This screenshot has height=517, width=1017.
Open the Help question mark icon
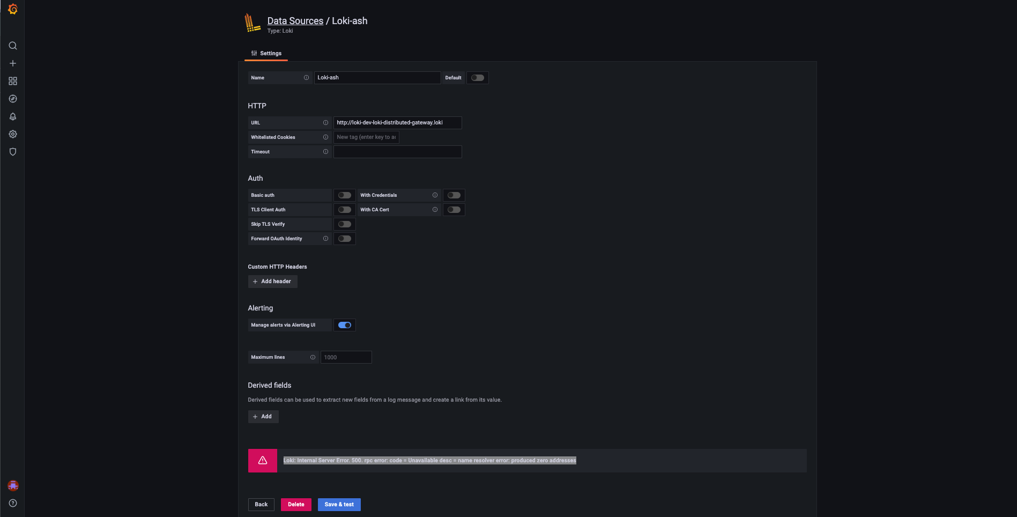(x=13, y=503)
